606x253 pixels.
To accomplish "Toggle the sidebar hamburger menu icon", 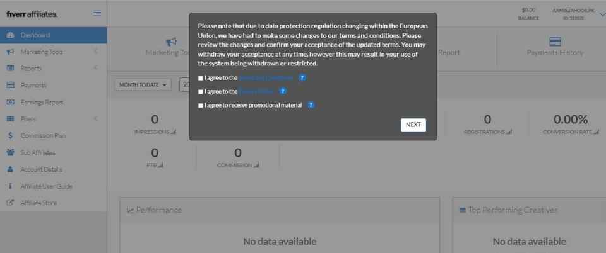I will click(x=97, y=13).
